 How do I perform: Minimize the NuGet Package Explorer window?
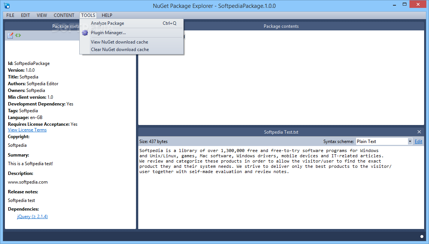pyautogui.click(x=394, y=5)
